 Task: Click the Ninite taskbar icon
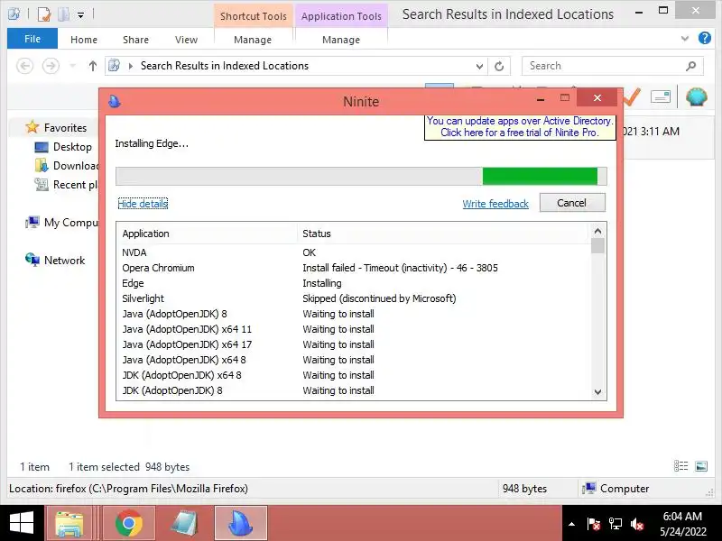point(241,523)
